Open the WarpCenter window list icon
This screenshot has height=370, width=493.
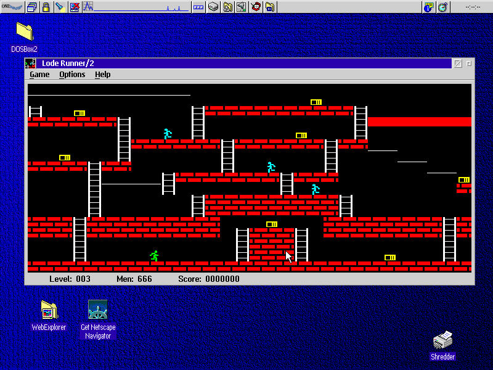(x=31, y=7)
